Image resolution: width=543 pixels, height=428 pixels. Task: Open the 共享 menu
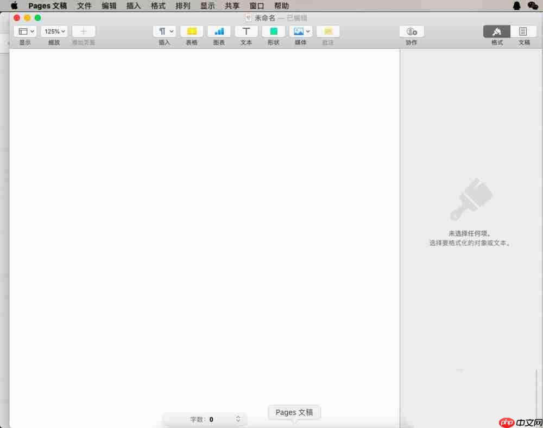(x=232, y=5)
